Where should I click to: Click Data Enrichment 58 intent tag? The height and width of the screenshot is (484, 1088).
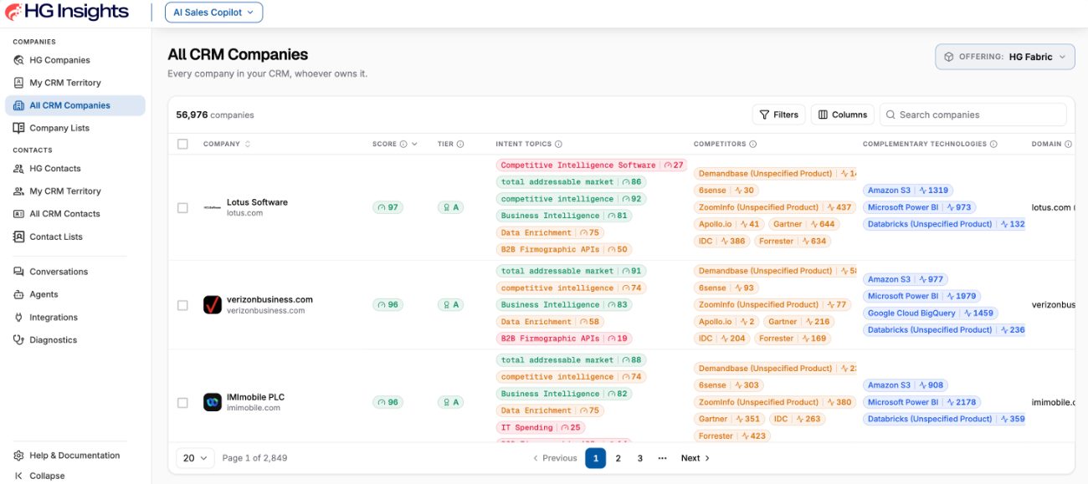[x=550, y=322]
